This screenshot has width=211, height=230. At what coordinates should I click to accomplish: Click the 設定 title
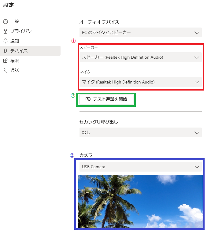pos(9,5)
